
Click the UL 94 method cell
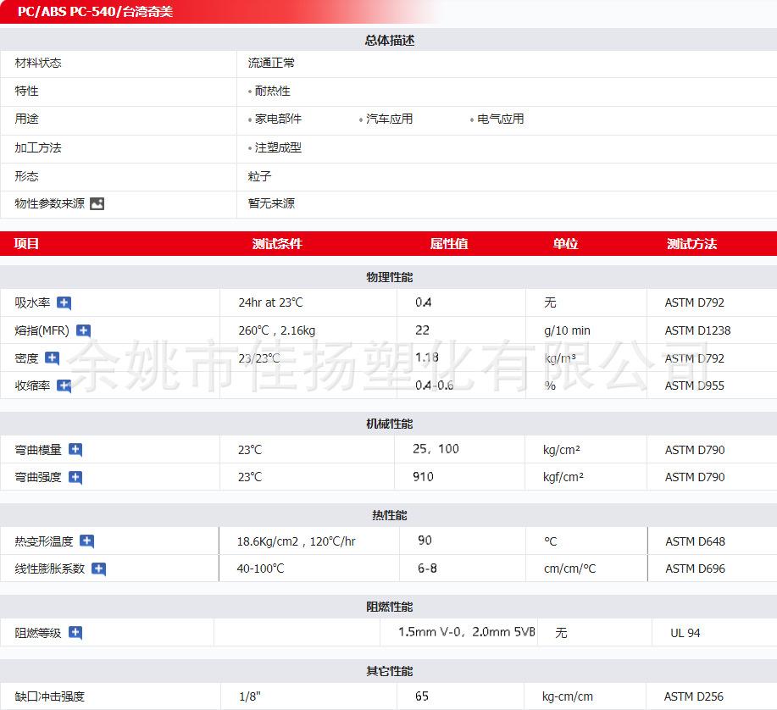pos(685,633)
